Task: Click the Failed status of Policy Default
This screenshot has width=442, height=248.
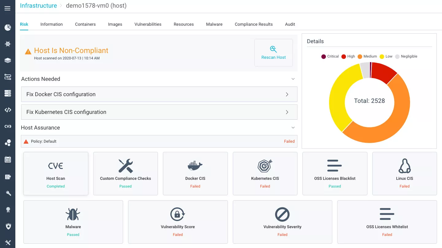Action: (289, 141)
